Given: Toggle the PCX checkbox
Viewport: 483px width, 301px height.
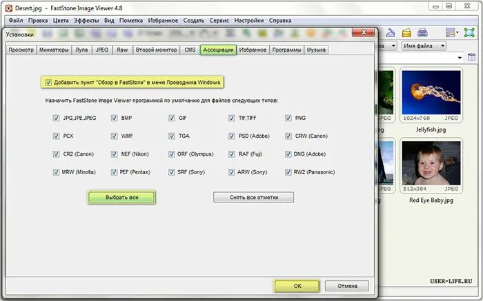Looking at the screenshot, I should point(56,136).
